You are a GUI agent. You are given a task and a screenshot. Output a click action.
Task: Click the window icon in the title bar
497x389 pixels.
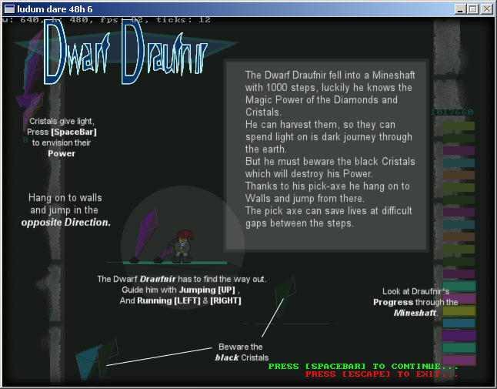(10, 8)
